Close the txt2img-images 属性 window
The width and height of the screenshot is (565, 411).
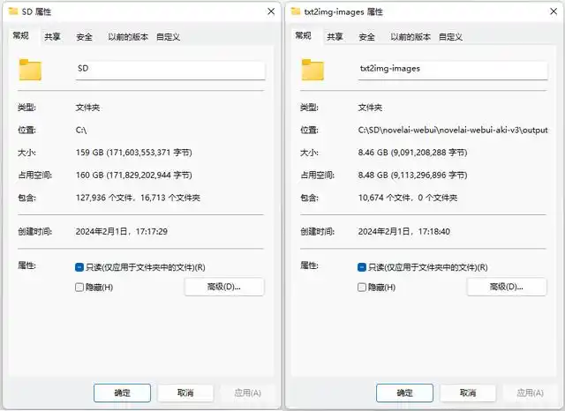coord(554,11)
